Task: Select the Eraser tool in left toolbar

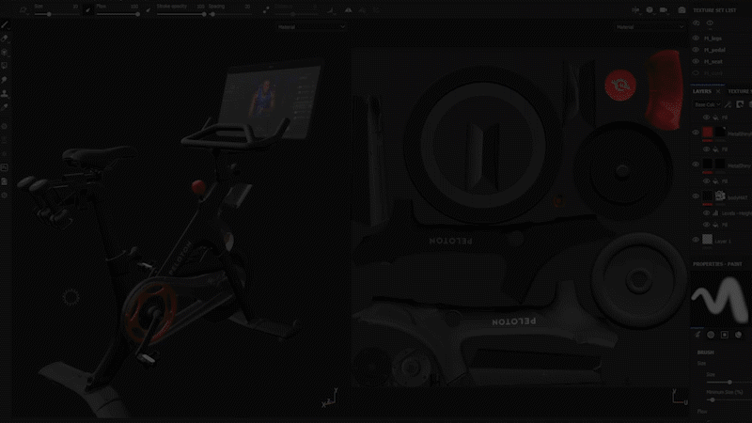Action: click(x=5, y=39)
